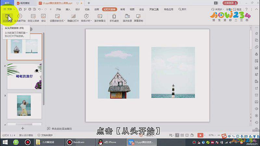The image size is (260, 146).
Task: Click 隐藏幻灯片 hide slide icon
Action: (x=73, y=18)
